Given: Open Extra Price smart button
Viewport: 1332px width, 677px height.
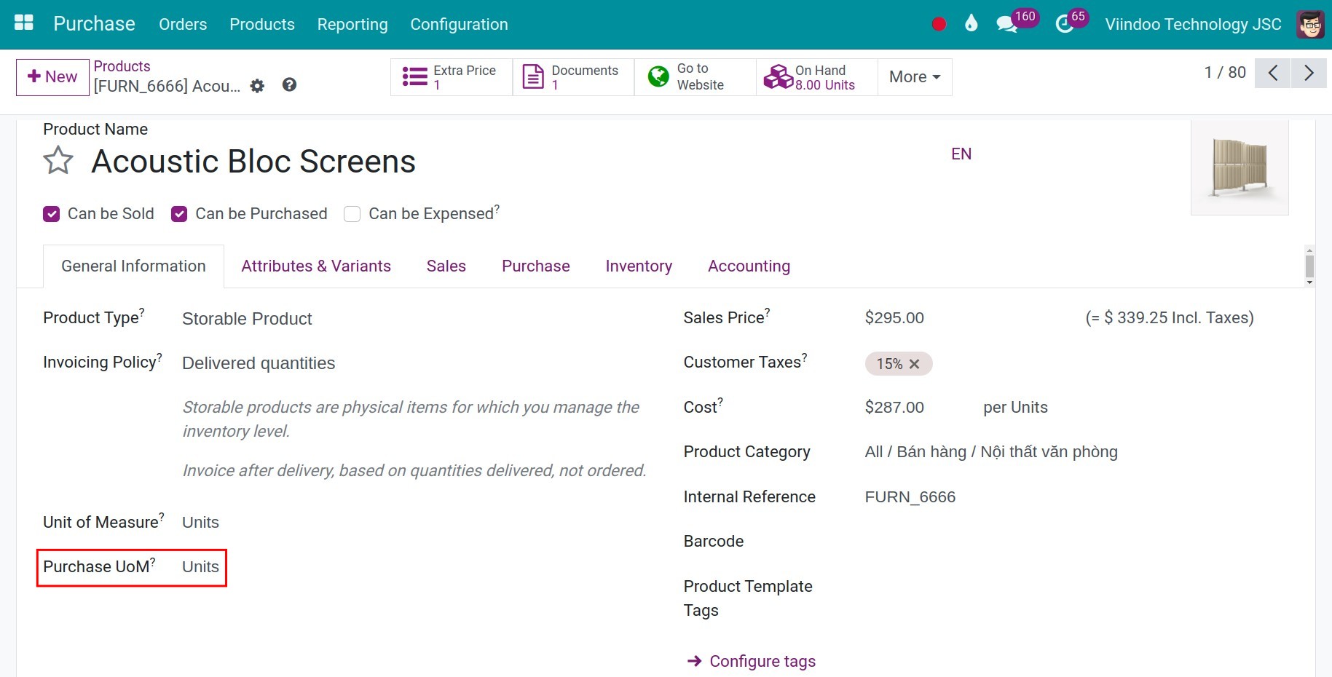Looking at the screenshot, I should click(x=452, y=77).
